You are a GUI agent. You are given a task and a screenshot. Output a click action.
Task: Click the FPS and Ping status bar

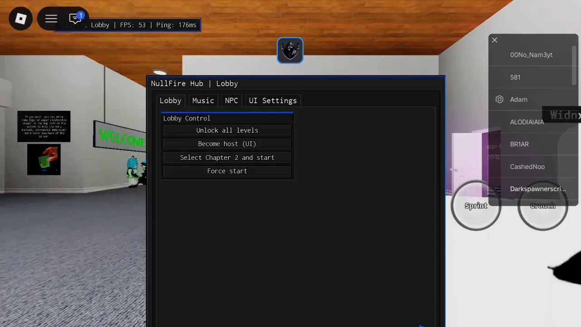pos(128,25)
